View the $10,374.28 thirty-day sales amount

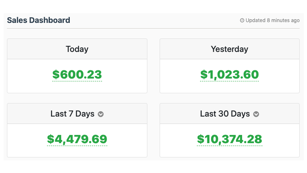click(x=229, y=139)
